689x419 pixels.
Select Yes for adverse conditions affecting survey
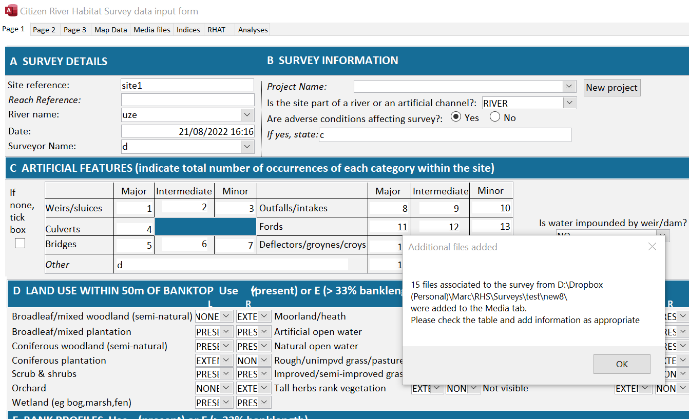pyautogui.click(x=455, y=117)
